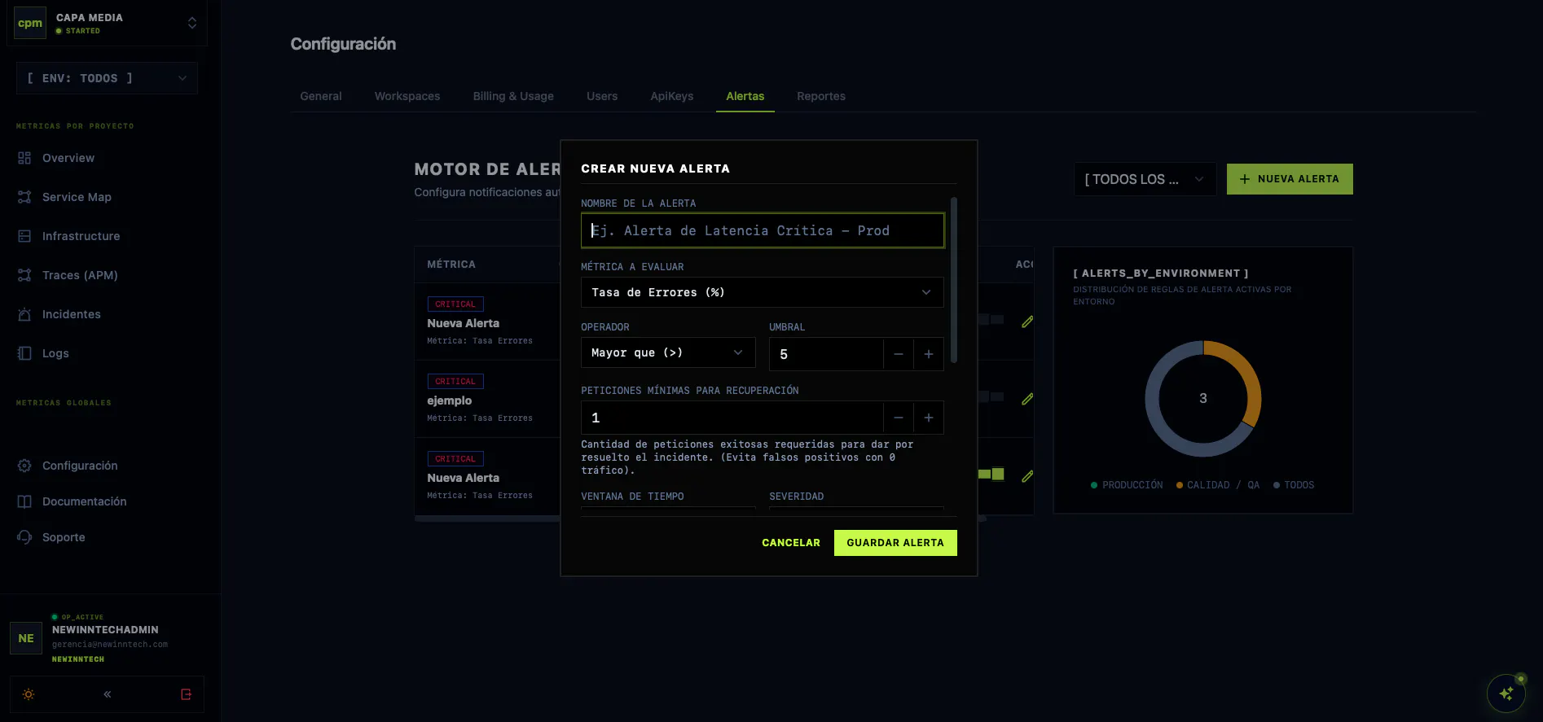This screenshot has width=1543, height=722.
Task: Switch to the ApiKeys tab
Action: tap(672, 96)
